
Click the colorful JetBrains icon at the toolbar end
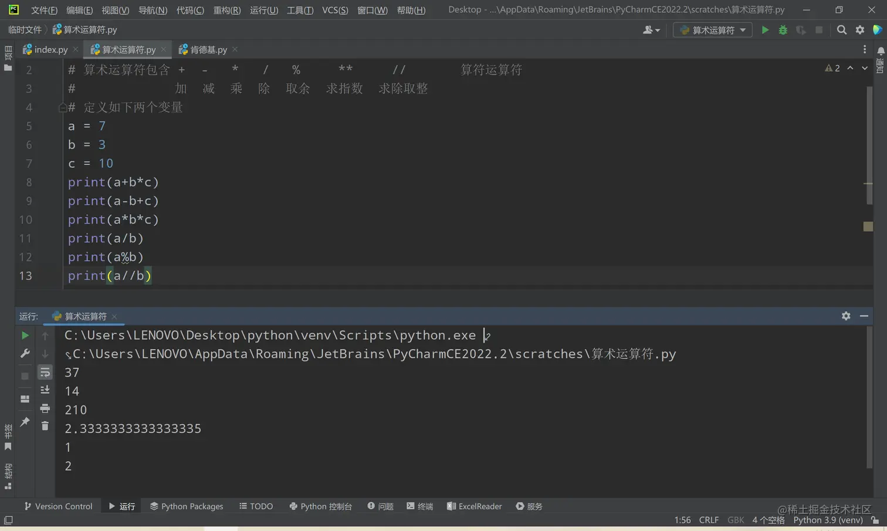[878, 30]
